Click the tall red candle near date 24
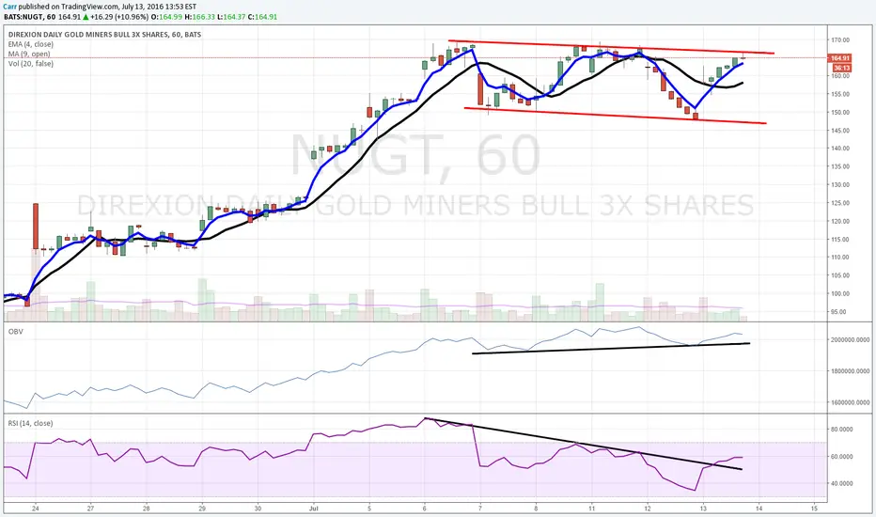 pos(36,227)
